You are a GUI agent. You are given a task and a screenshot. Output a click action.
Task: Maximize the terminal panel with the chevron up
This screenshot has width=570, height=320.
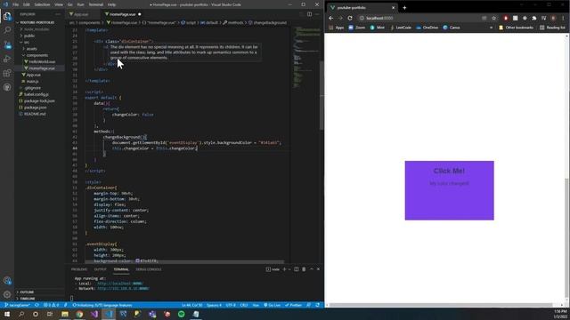[x=311, y=269]
